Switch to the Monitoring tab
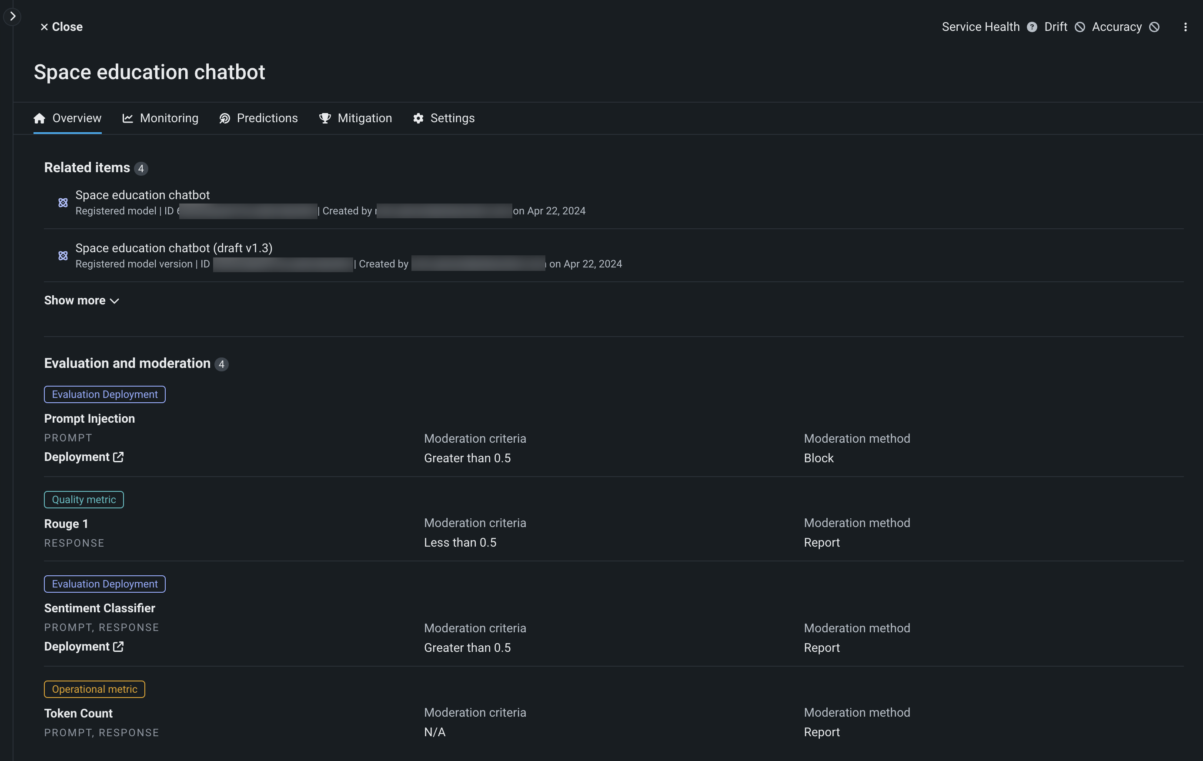This screenshot has height=761, width=1203. (x=160, y=118)
